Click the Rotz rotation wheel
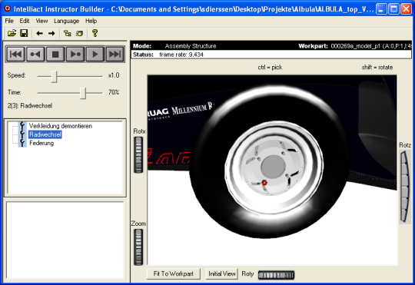Image resolution: width=415 pixels, height=285 pixels. (404, 187)
